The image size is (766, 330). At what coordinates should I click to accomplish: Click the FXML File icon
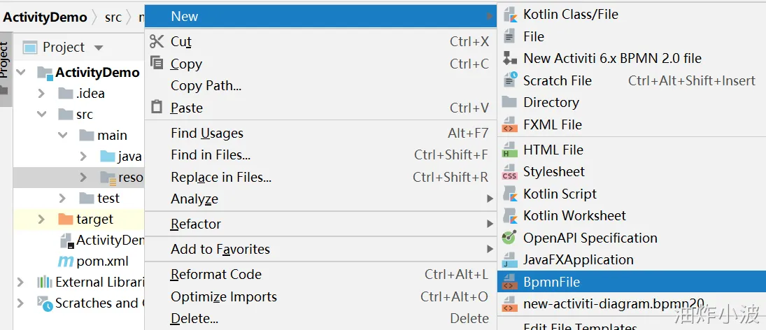coord(509,124)
